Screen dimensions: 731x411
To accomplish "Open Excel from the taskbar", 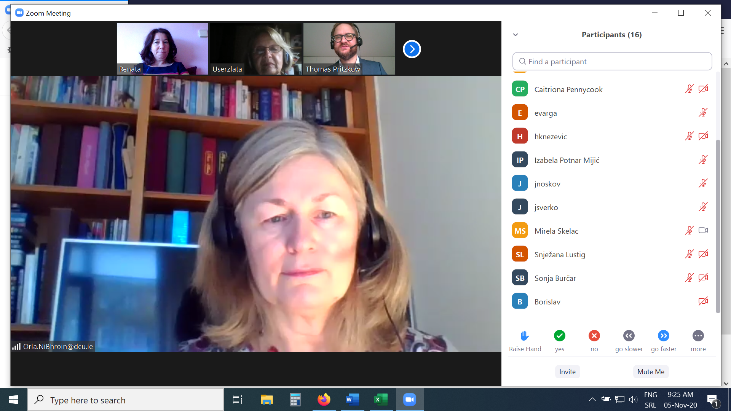I will click(381, 400).
